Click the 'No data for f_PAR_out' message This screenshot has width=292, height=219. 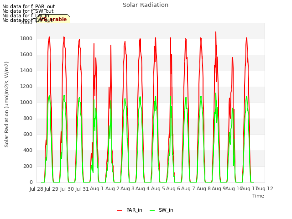point(28,6)
